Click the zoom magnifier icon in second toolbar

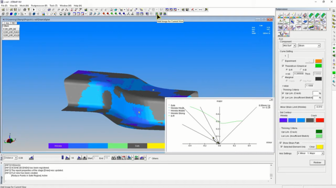coord(94,14)
